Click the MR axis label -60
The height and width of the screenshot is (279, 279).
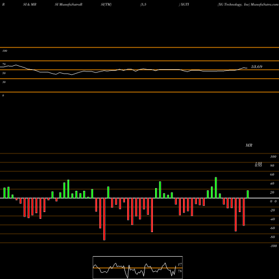(272, 228)
